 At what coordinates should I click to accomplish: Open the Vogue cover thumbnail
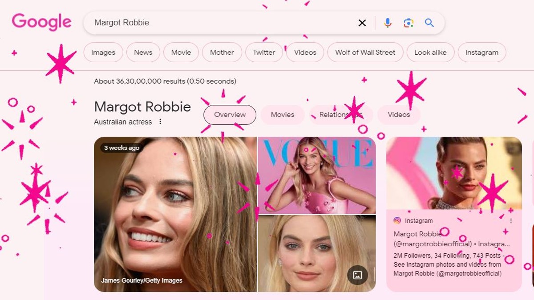coord(316,175)
